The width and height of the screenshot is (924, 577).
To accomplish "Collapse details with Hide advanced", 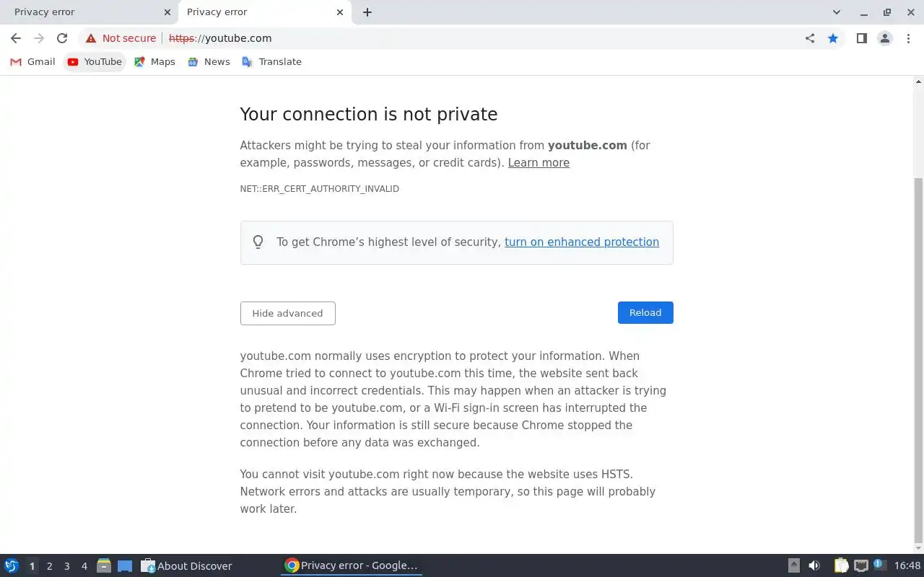I will 287,313.
